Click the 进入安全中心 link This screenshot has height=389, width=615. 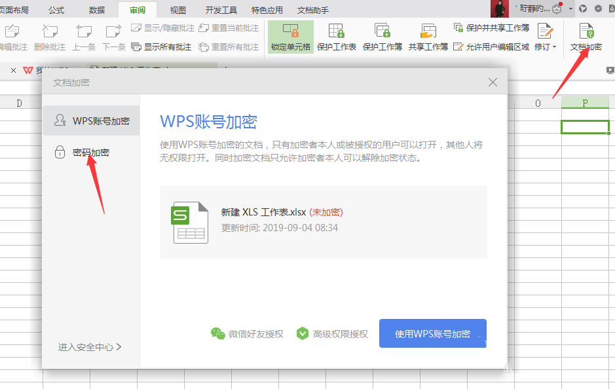[x=90, y=347]
